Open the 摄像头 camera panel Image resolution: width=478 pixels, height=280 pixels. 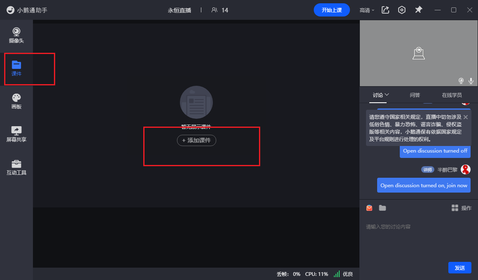tap(16, 35)
